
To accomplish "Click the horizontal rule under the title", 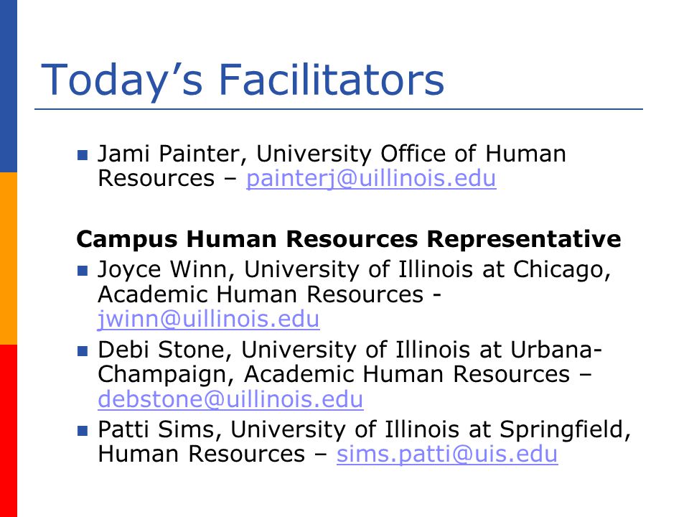I will pos(339,109).
